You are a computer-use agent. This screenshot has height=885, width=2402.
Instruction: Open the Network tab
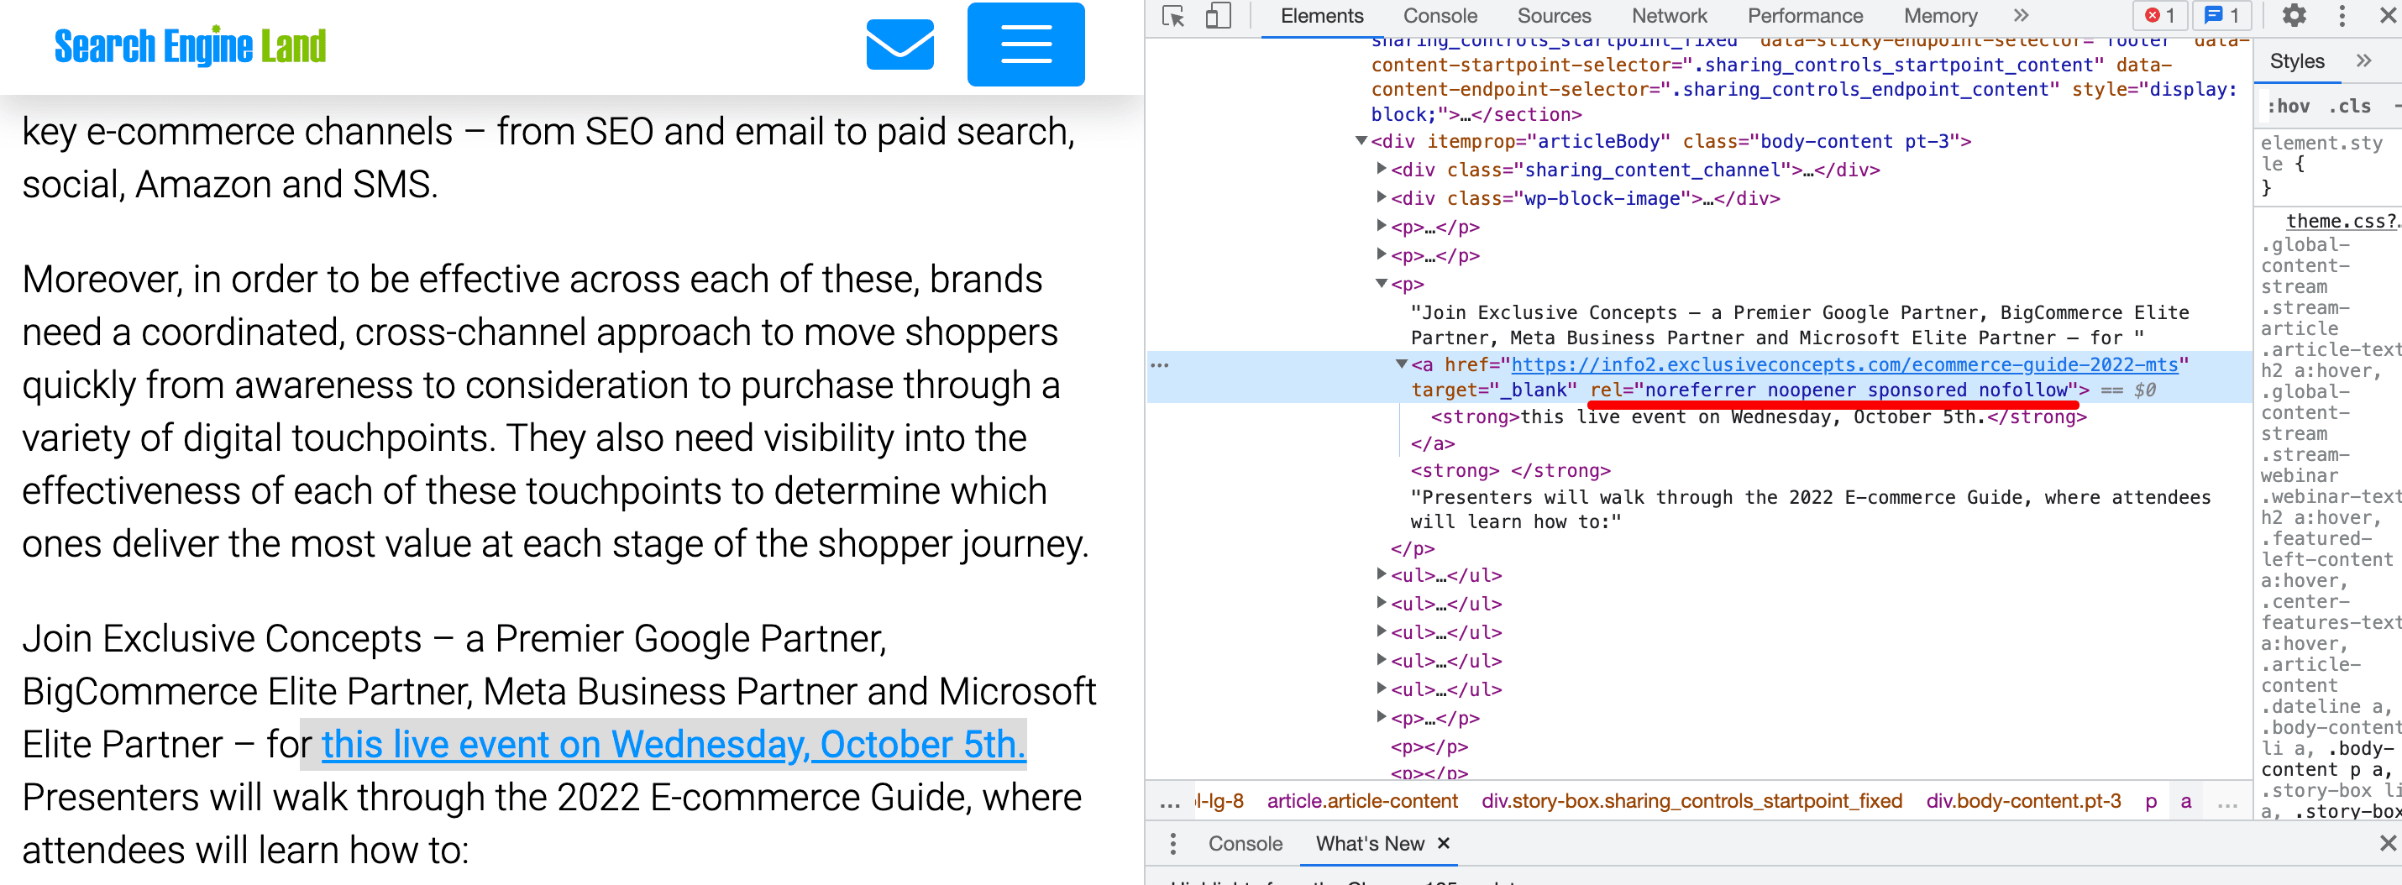[x=1669, y=16]
